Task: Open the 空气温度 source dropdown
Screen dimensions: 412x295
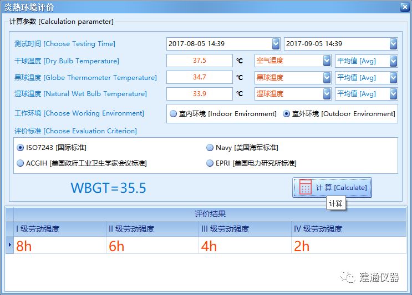Action: (x=327, y=61)
